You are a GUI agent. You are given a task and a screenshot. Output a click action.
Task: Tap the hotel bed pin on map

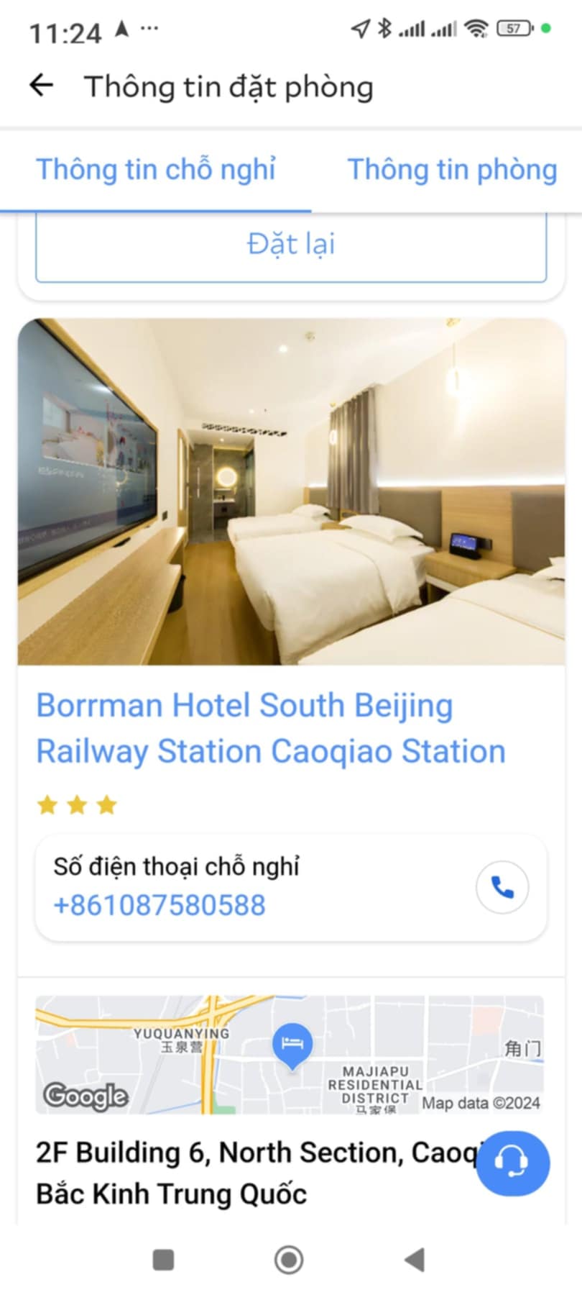(292, 1045)
